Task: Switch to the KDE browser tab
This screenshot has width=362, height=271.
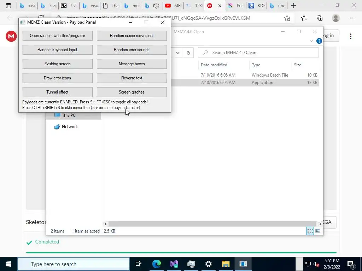Action: click(x=257, y=6)
